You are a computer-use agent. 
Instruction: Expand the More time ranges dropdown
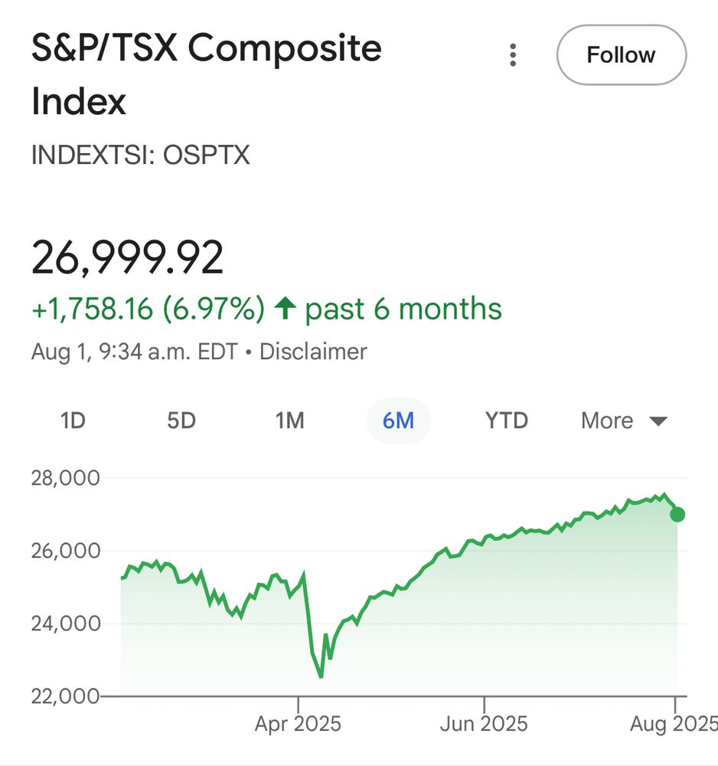[624, 421]
